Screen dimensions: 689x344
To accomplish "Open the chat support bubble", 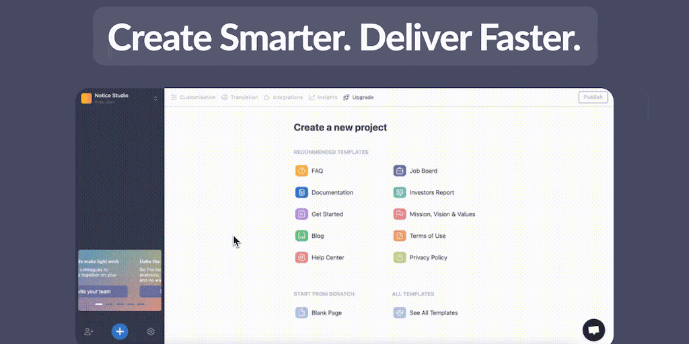I will (x=593, y=329).
